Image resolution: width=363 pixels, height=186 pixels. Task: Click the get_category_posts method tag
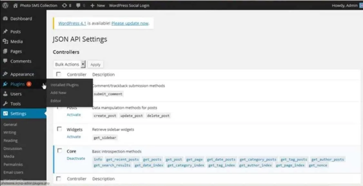pyautogui.click(x=258, y=159)
